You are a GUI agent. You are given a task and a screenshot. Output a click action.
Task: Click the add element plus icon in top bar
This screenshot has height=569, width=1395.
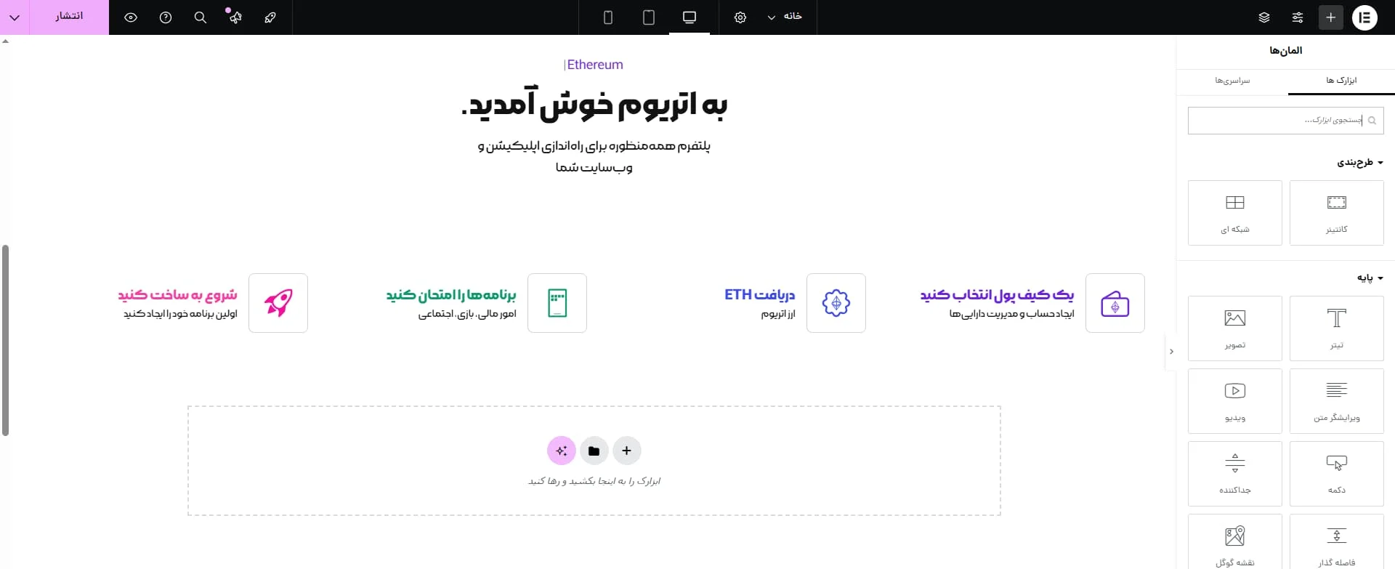1331,17
